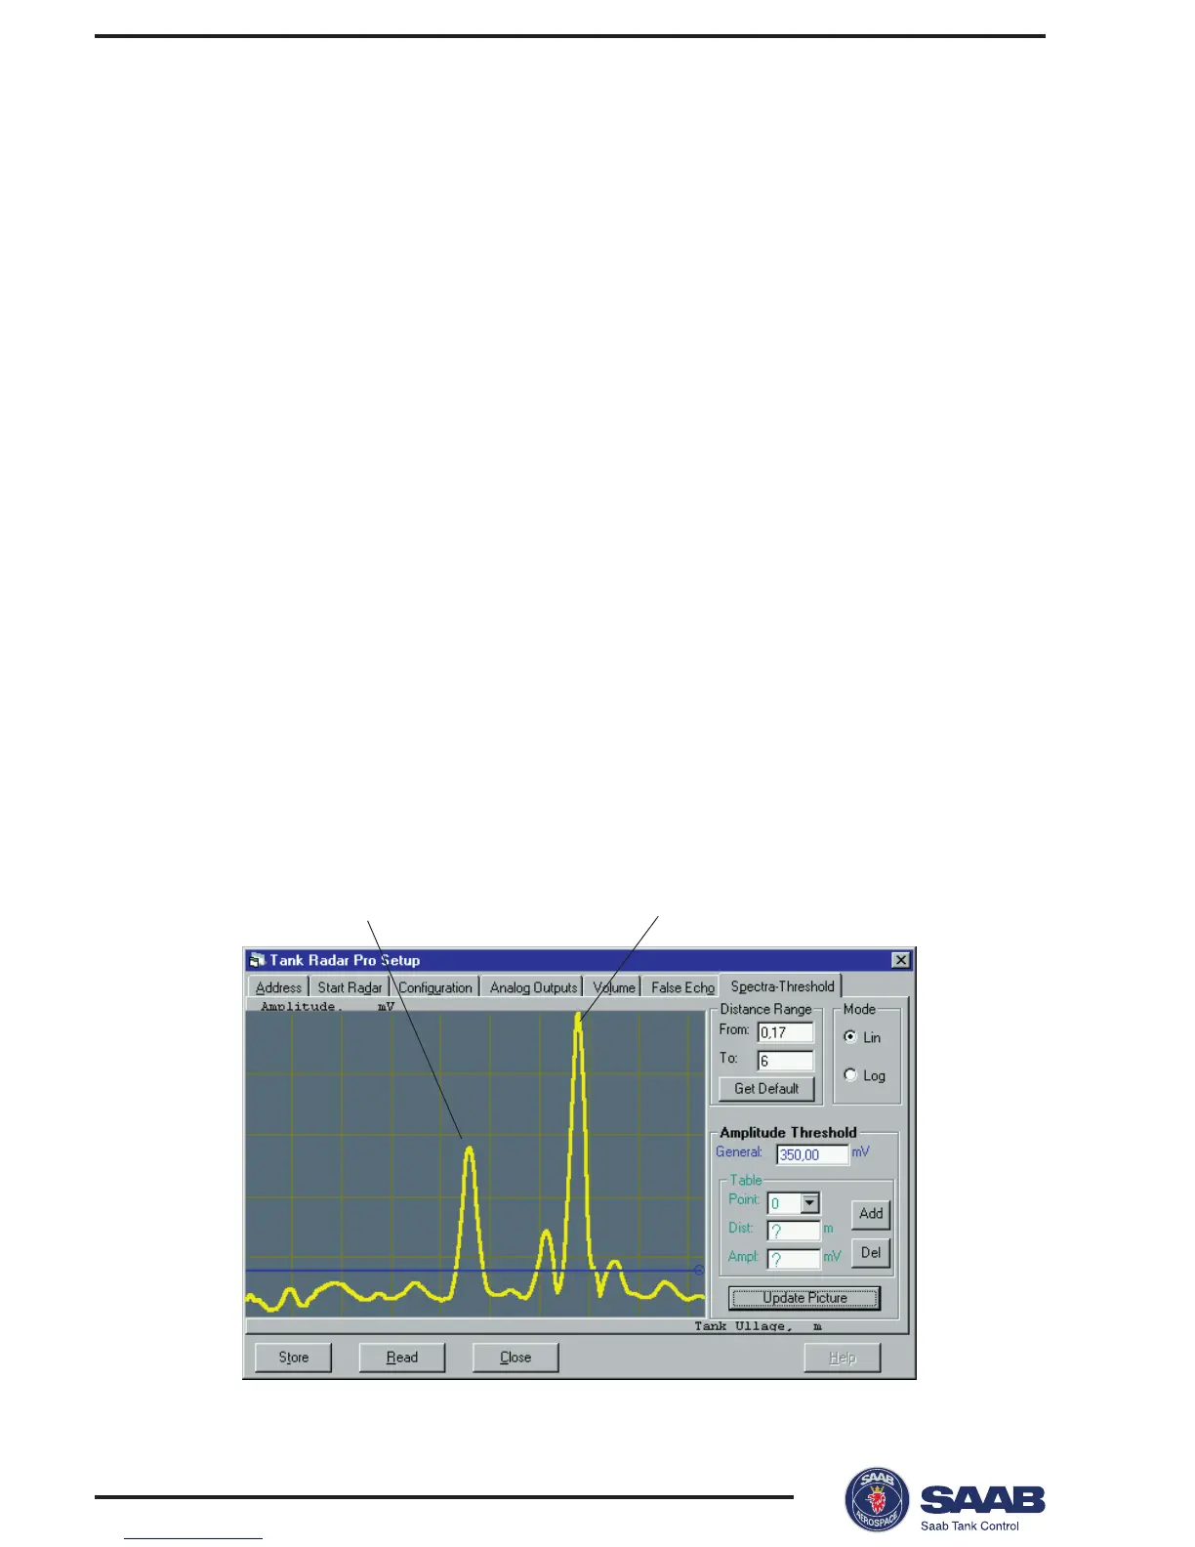This screenshot has height=1547, width=1195.
Task: Select the Lin mode radio button
Action: click(850, 1037)
